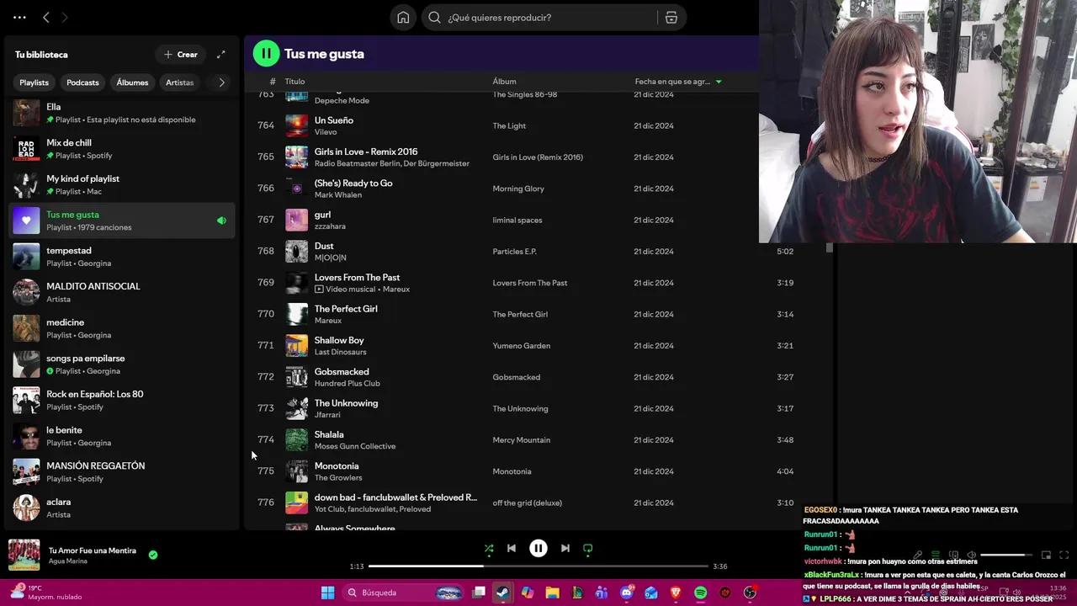
Task: Sort by the Álbum column header
Action: (504, 82)
